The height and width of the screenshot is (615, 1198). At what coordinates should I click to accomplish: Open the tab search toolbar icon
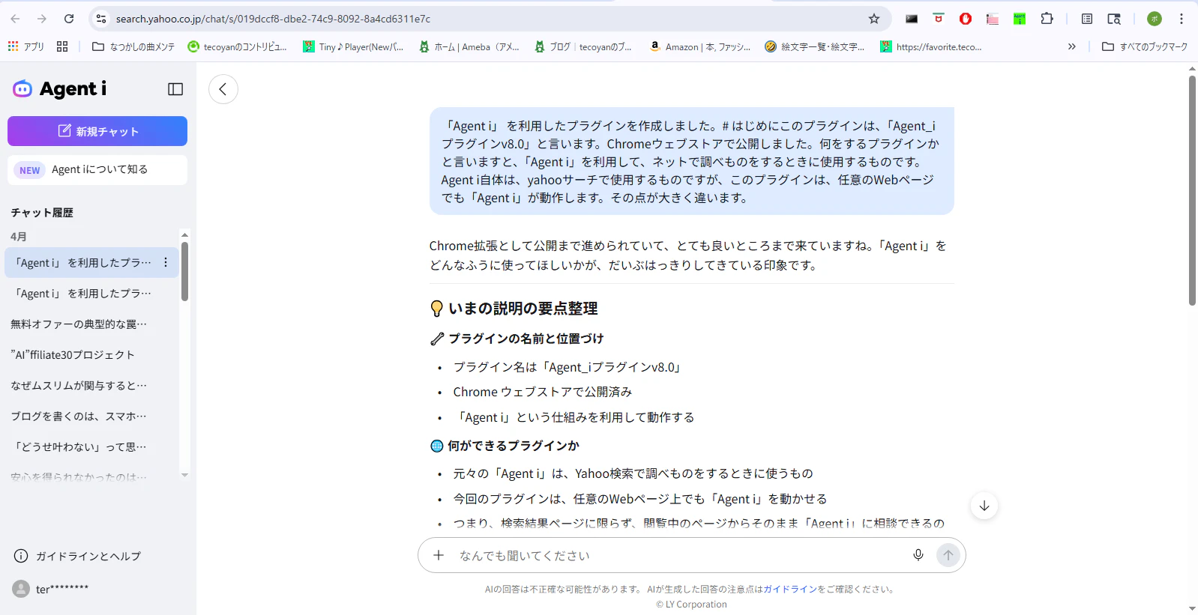(x=1114, y=19)
